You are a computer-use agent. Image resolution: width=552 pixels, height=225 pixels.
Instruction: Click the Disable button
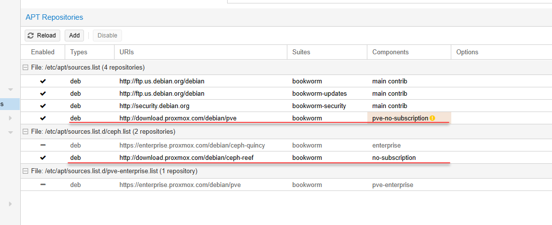pos(107,36)
